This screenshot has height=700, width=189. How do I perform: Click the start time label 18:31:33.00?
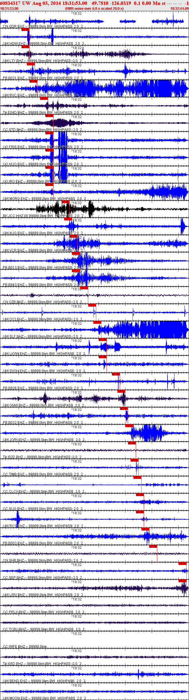point(9,9)
